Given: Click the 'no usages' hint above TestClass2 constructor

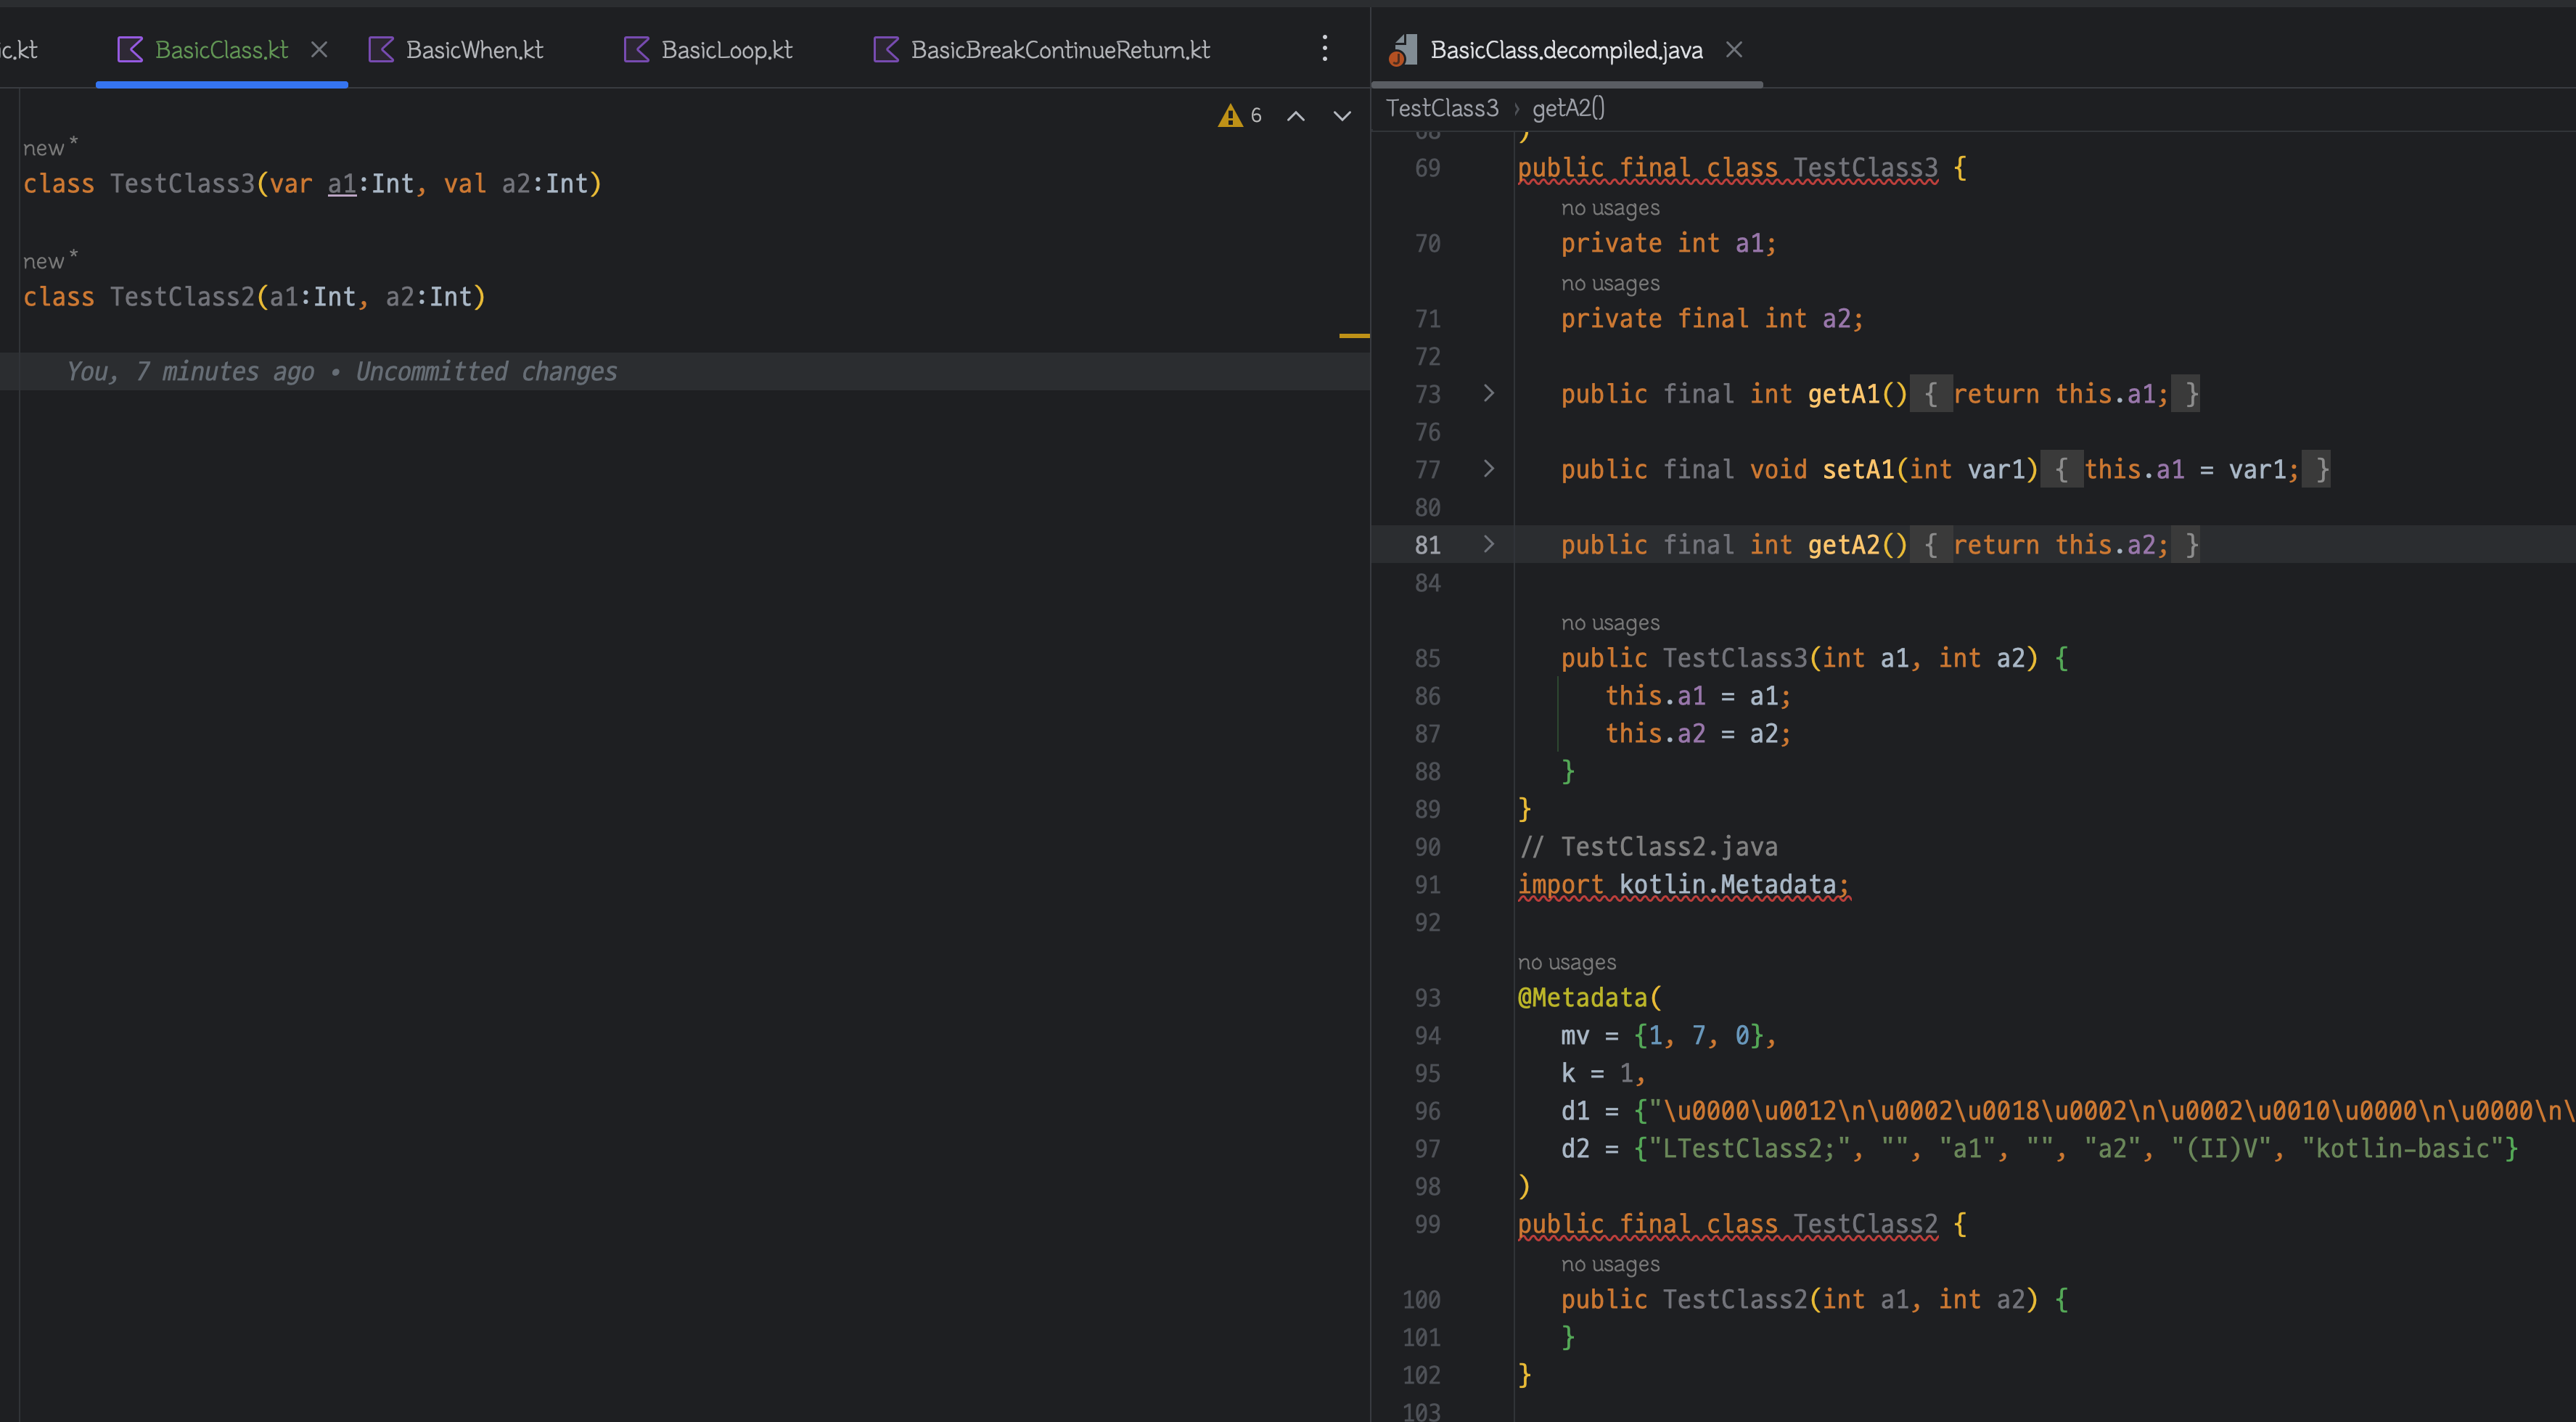Looking at the screenshot, I should tap(1609, 1264).
